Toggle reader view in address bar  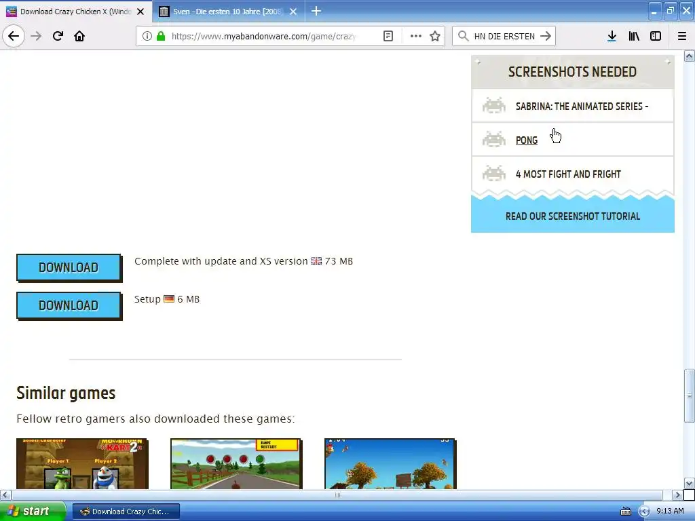pos(388,36)
